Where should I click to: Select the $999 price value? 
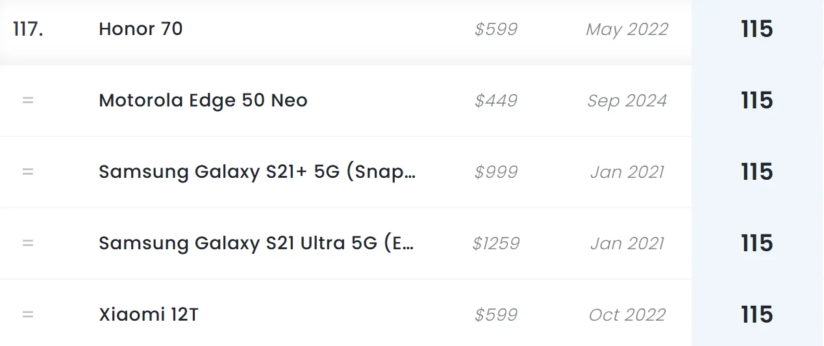[496, 172]
